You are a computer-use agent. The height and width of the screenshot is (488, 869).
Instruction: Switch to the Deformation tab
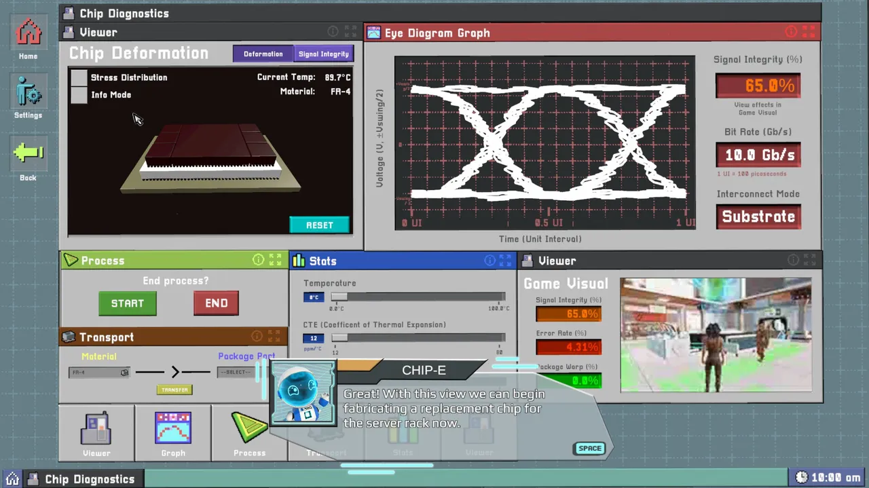263,54
